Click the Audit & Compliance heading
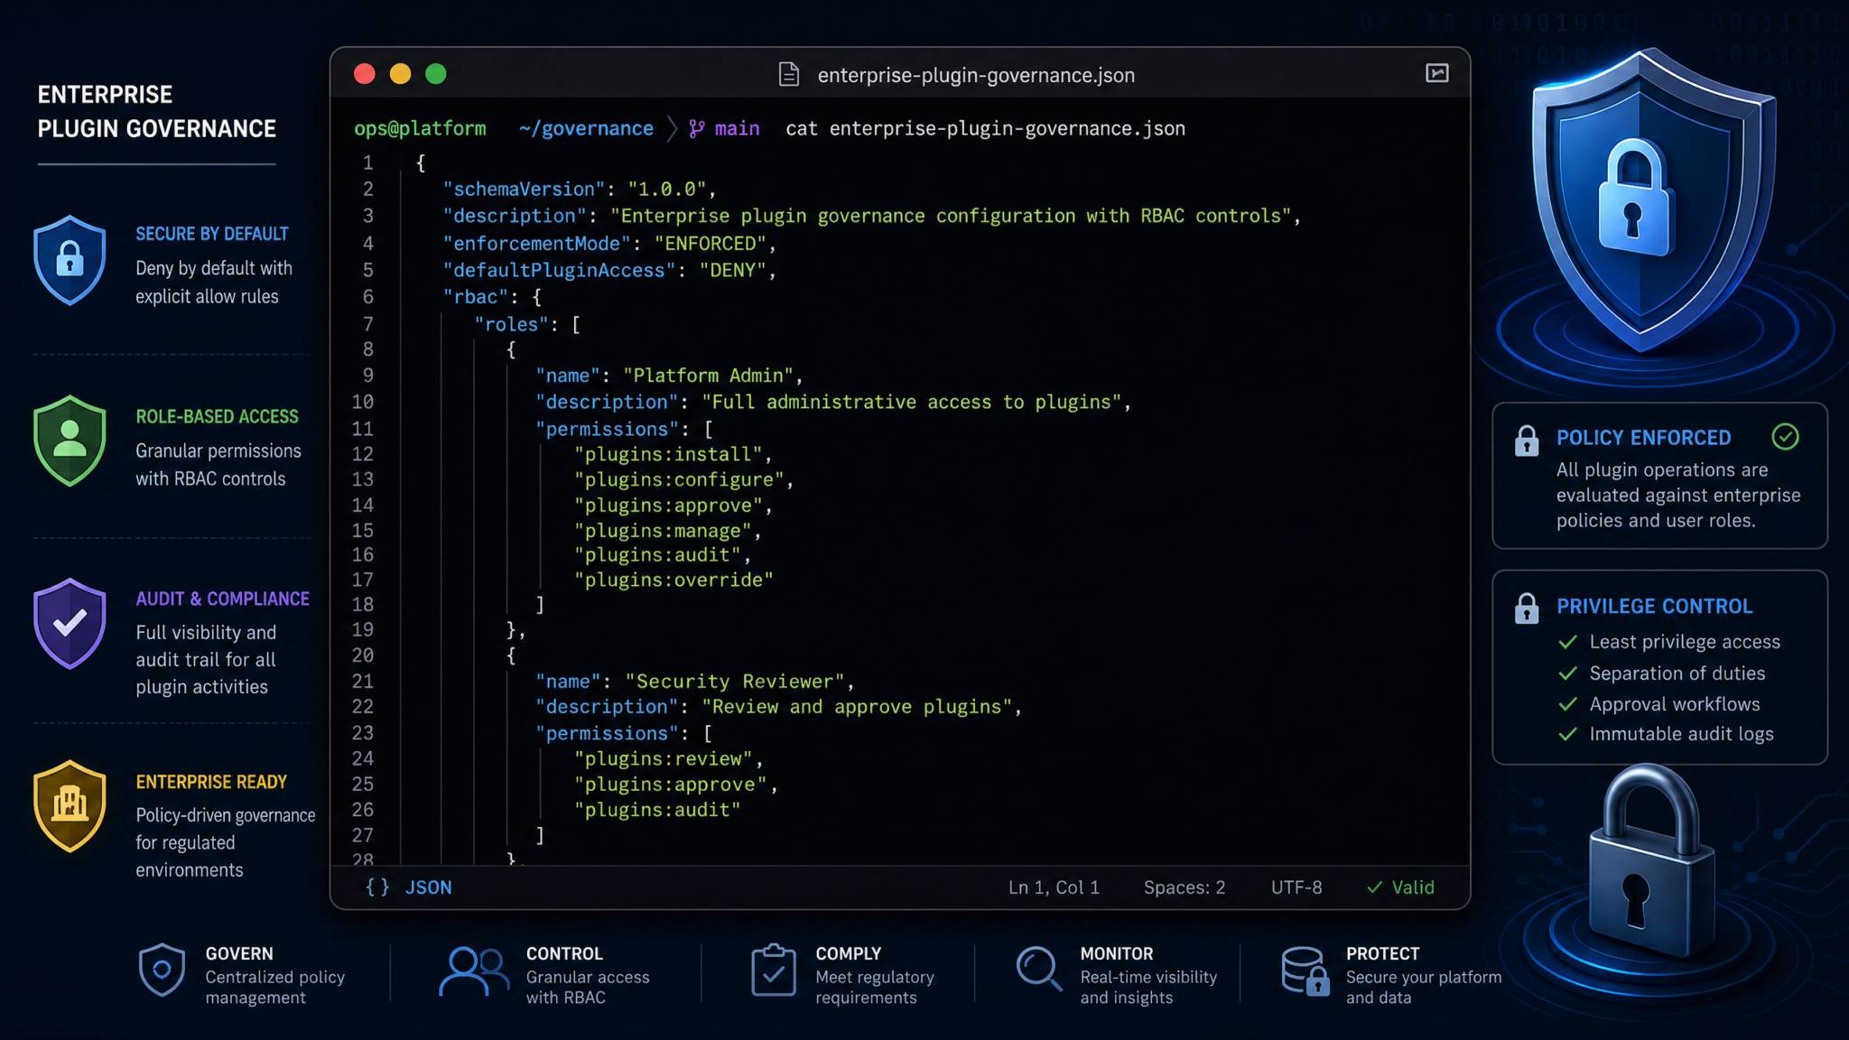Image resolution: width=1849 pixels, height=1040 pixels. pyautogui.click(x=222, y=599)
